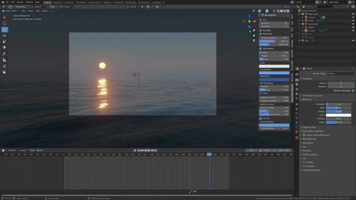
Task: Open the timeline Playback menu
Action: coord(13,151)
